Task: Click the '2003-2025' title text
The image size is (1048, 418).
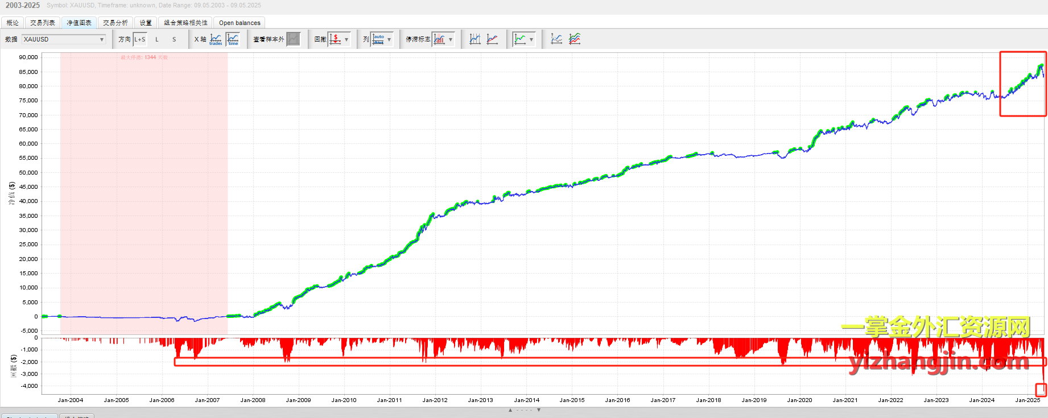Action: click(x=23, y=5)
